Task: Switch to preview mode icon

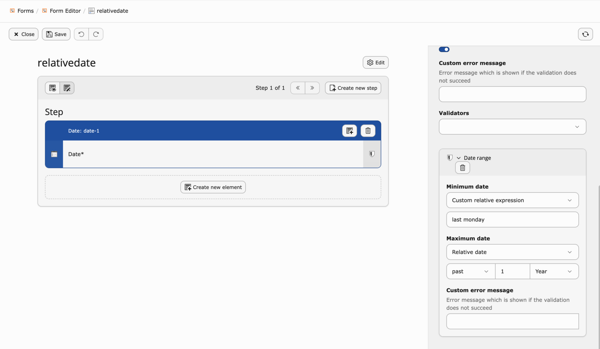Action: [52, 88]
